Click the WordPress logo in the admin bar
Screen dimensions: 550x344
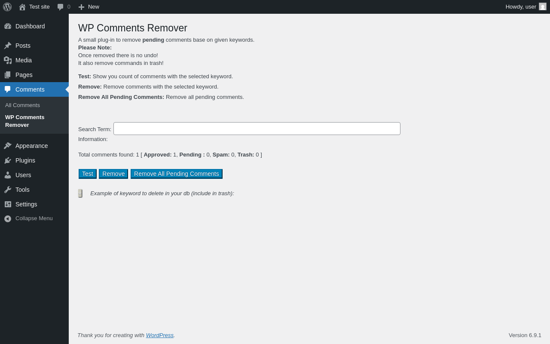tap(7, 6)
